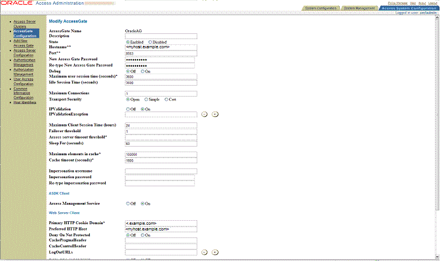This screenshot has height=261, width=440.
Task: Click the CachePragmaHeader field
Action: click(x=161, y=240)
